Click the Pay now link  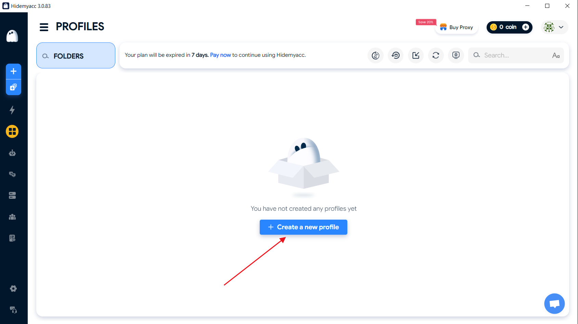220,55
